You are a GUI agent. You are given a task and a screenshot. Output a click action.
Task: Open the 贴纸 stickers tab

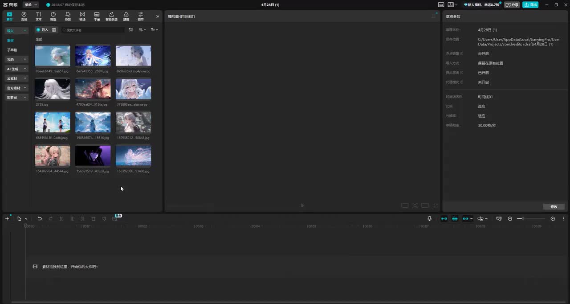pyautogui.click(x=53, y=16)
